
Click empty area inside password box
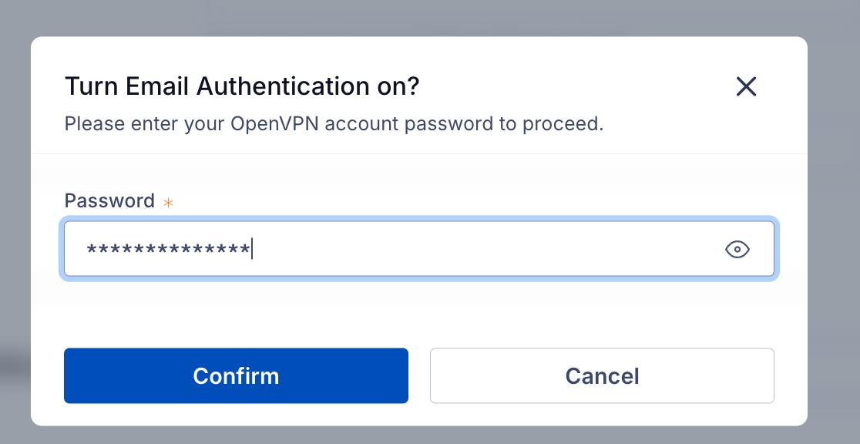(482, 249)
